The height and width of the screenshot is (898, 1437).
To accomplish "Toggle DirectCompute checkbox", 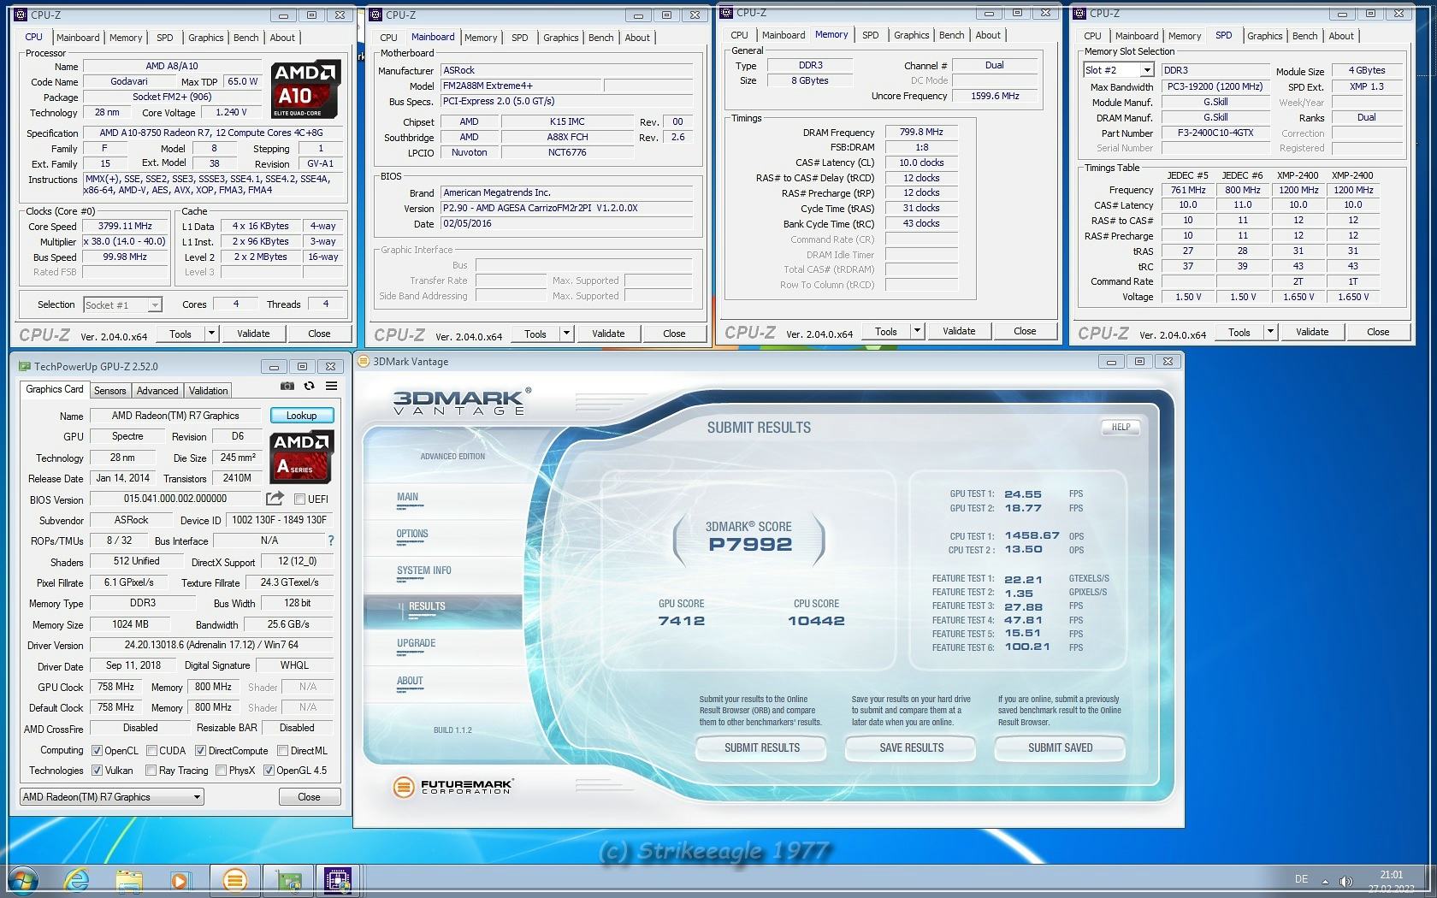I will 200,750.
